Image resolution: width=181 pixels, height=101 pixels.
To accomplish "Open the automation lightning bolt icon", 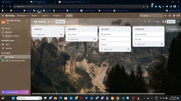I will [149, 22].
